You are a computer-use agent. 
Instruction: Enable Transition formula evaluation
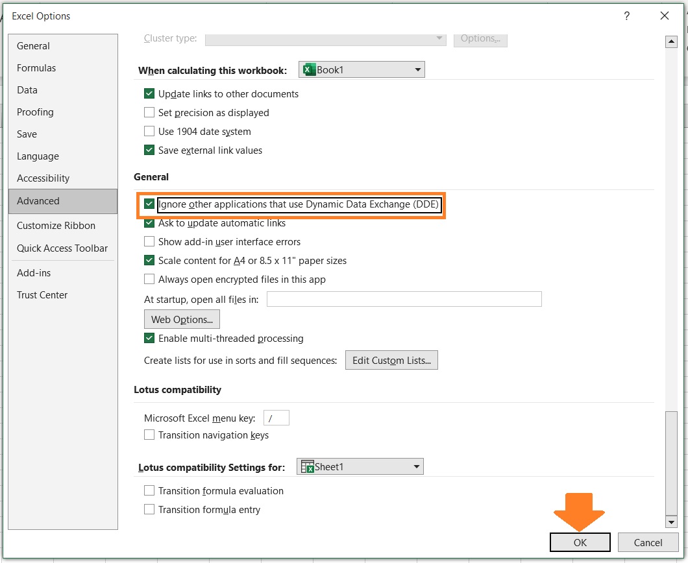point(149,490)
